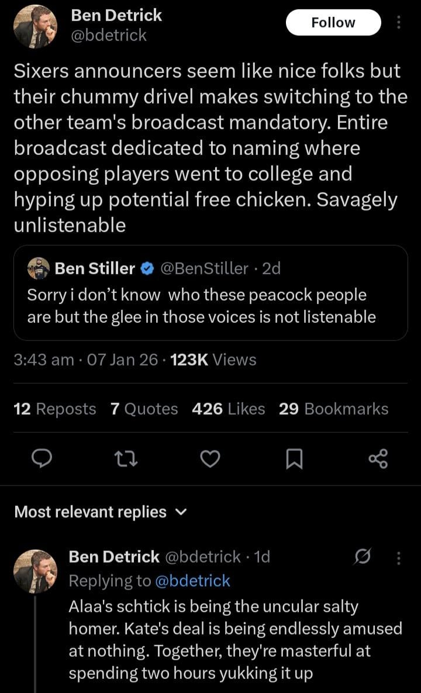The height and width of the screenshot is (693, 421).
Task: Open more options on main tweet
Action: coord(399,23)
